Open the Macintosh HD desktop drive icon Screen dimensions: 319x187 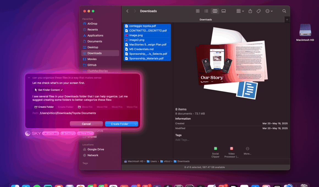pyautogui.click(x=305, y=32)
